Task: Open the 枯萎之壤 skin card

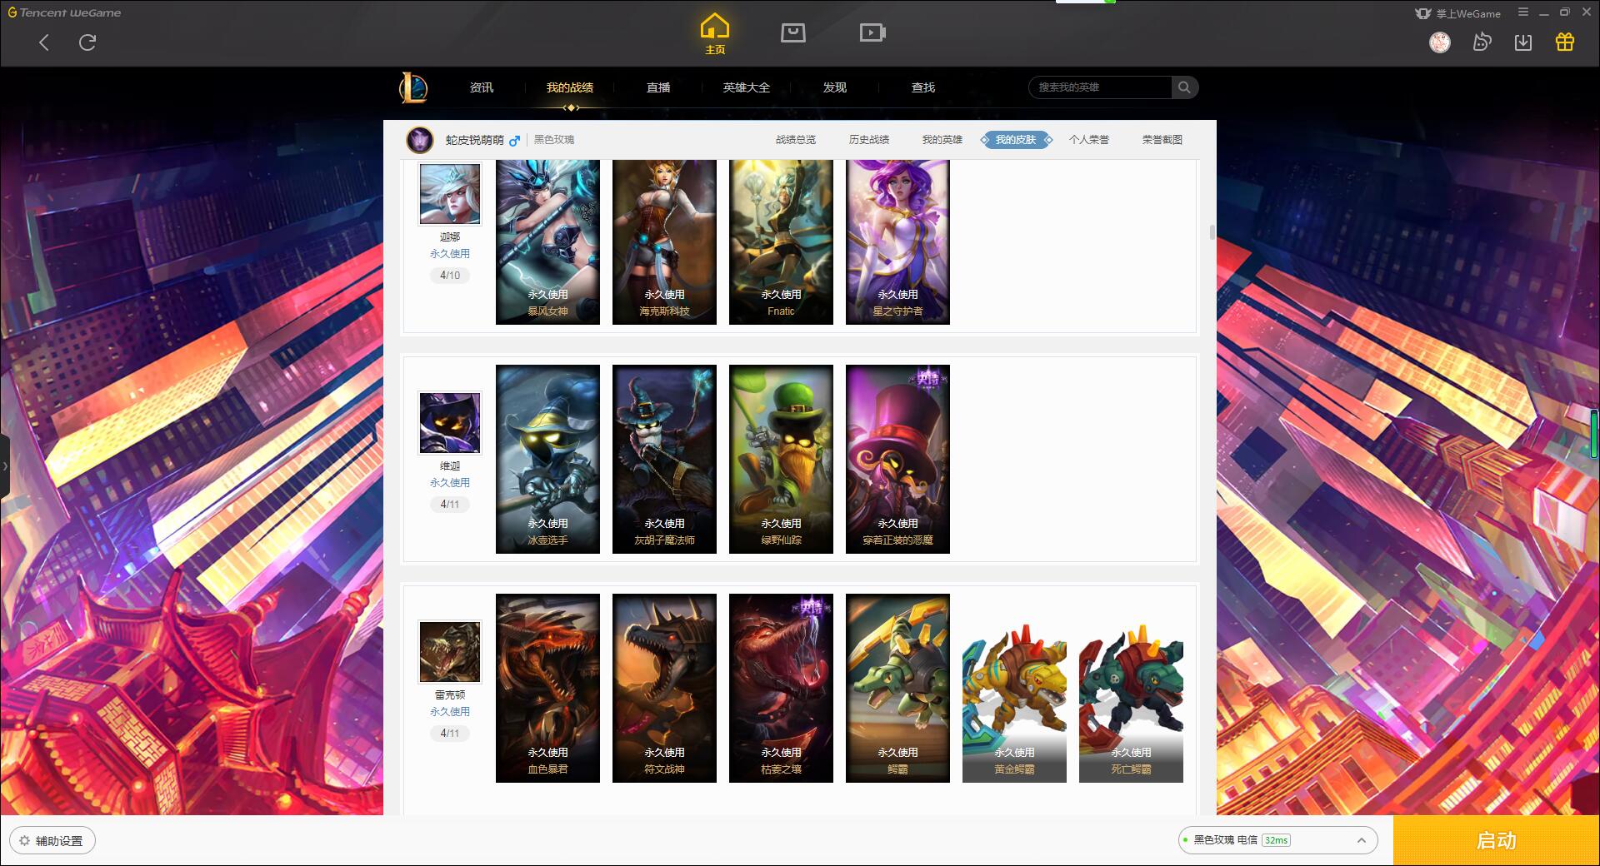Action: [781, 688]
